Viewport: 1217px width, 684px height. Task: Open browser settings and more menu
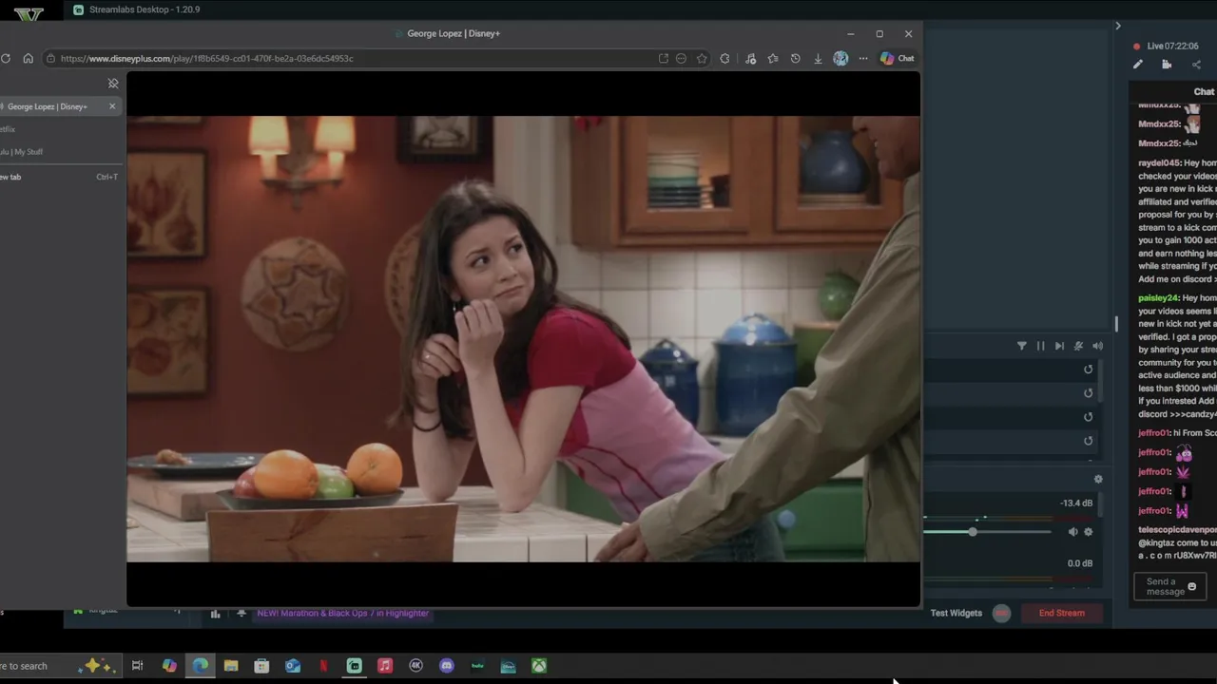click(863, 58)
